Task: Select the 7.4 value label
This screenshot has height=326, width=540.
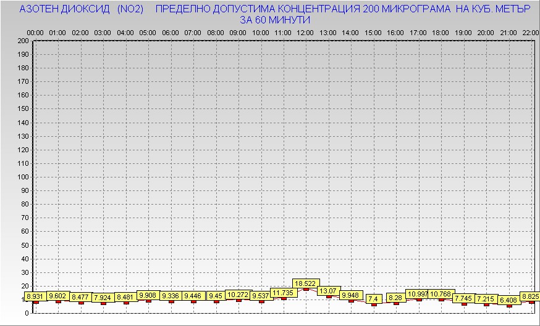Action: pyautogui.click(x=374, y=299)
